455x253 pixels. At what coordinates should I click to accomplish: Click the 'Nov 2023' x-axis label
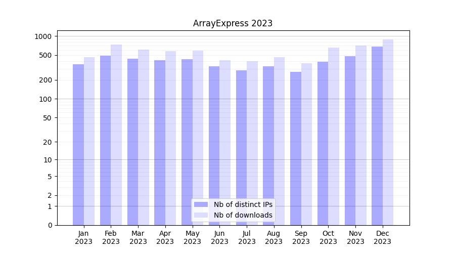click(x=355, y=237)
